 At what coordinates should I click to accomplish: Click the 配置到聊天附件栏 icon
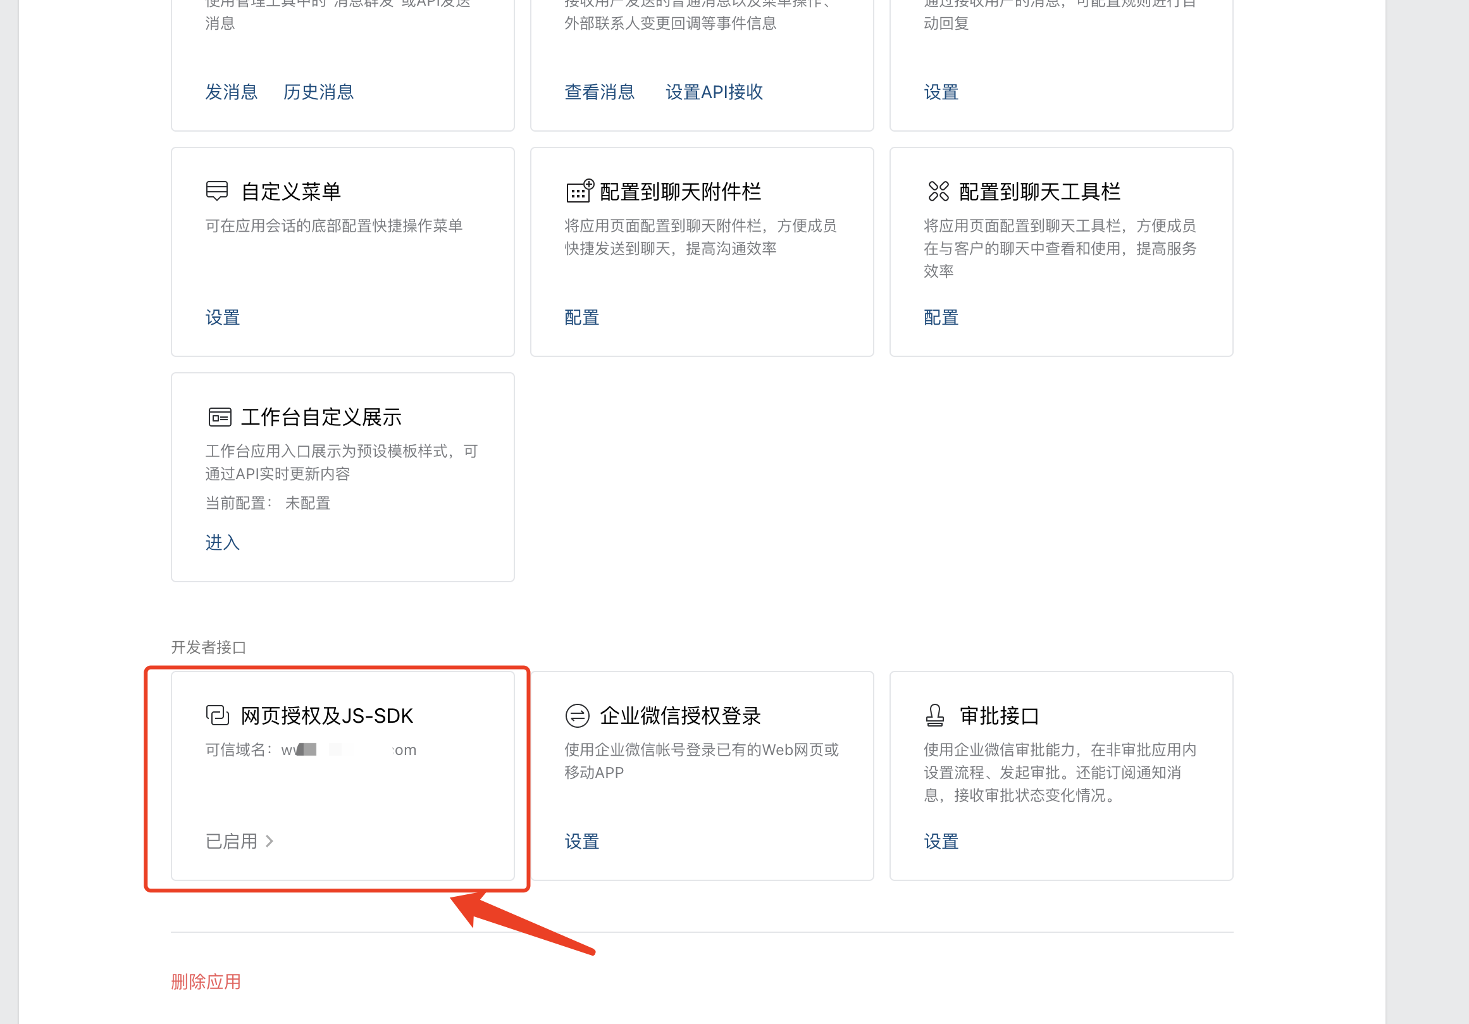(x=580, y=190)
